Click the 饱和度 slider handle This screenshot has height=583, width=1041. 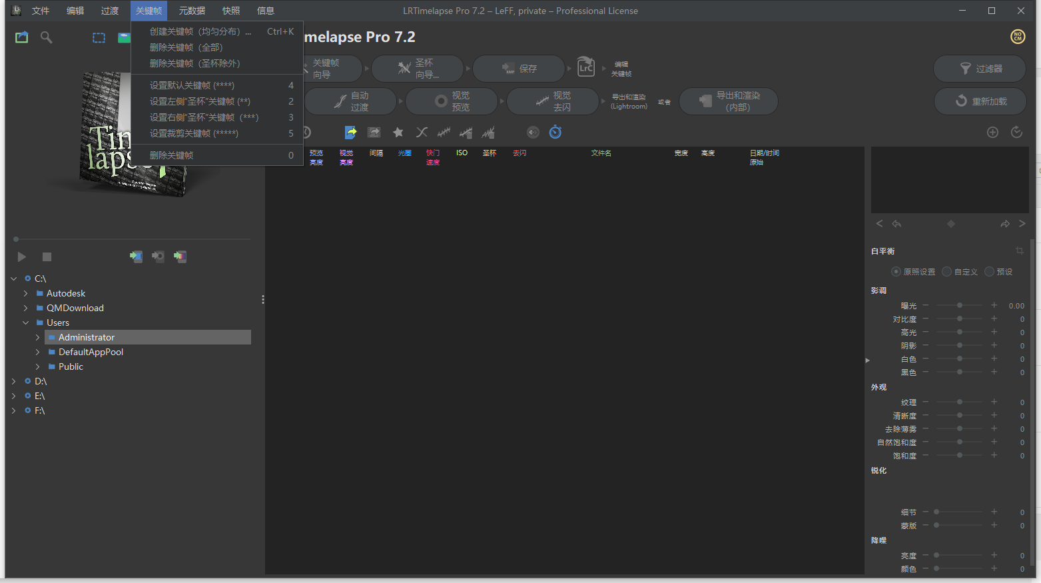(960, 455)
